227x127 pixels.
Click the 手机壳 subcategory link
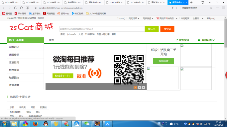click(x=23, y=107)
